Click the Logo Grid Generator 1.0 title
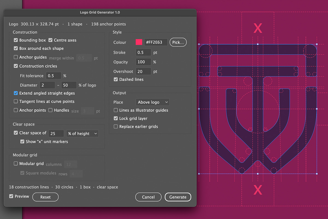Image resolution: width=328 pixels, height=219 pixels. (100, 12)
